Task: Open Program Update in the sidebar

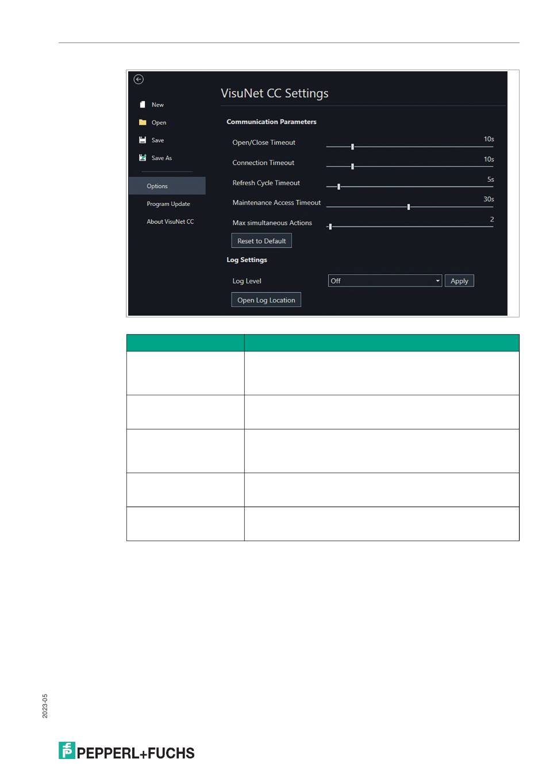Action: pyautogui.click(x=168, y=204)
